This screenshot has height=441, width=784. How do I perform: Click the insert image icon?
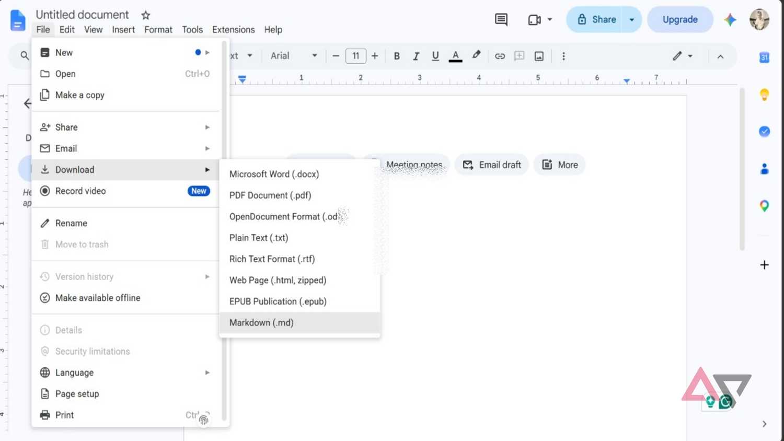[539, 56]
